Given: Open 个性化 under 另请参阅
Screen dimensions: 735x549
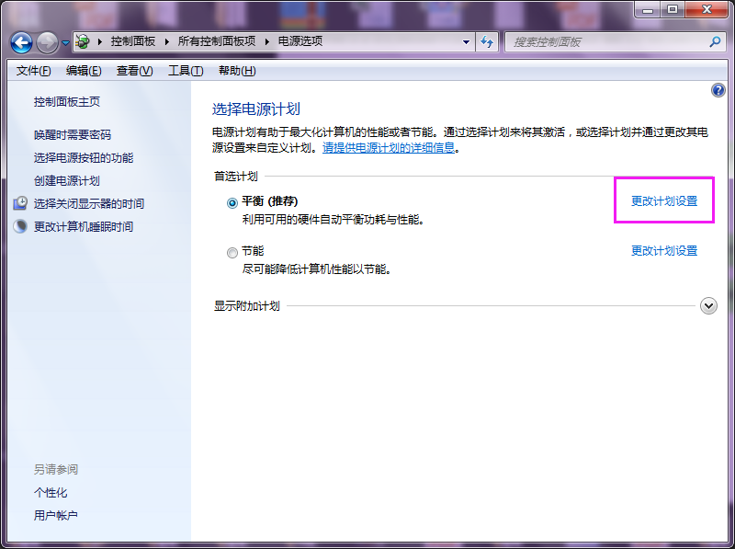Looking at the screenshot, I should [51, 493].
